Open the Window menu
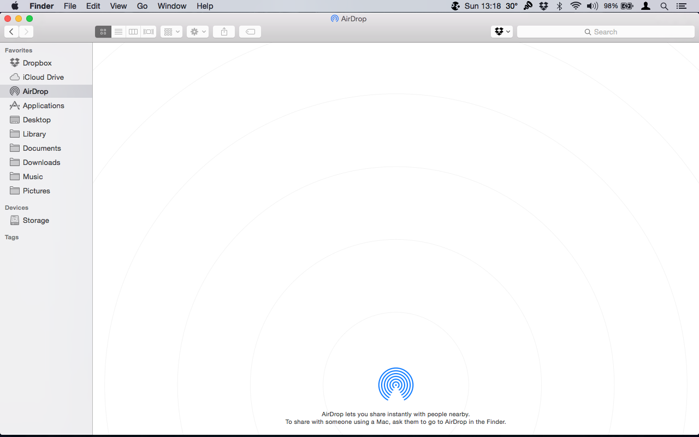 click(172, 6)
